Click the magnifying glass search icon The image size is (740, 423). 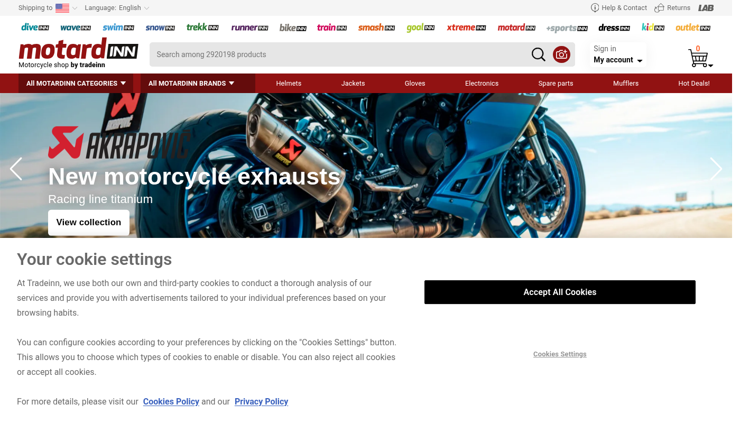[538, 54]
